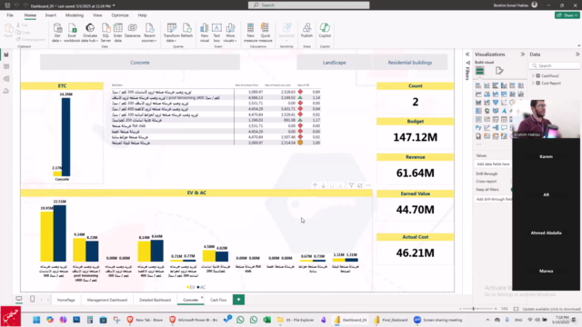The image size is (582, 327).
Task: Switch to Model view in left sidebar
Action: (6, 79)
